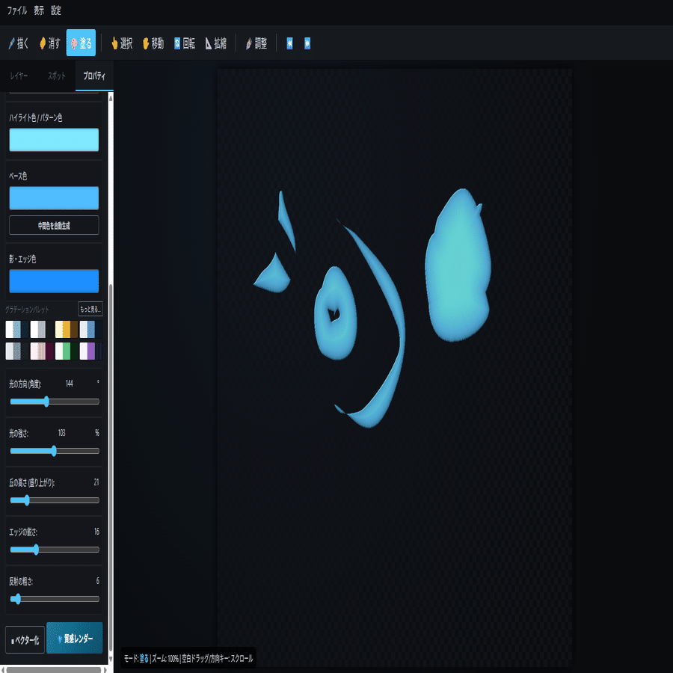This screenshot has height=673, width=673.
Task: Open the 表示 menu
Action: click(x=39, y=10)
